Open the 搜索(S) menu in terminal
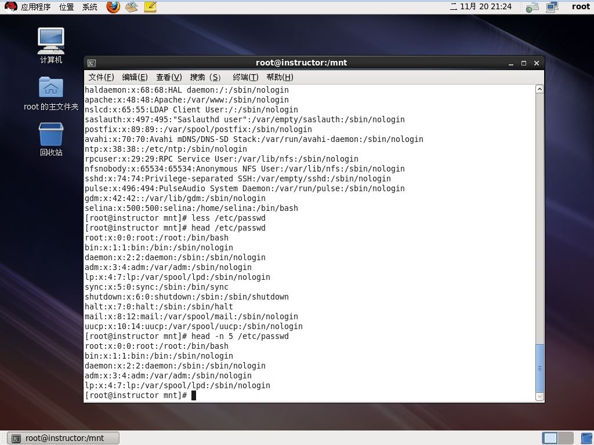Image resolution: width=594 pixels, height=445 pixels. [205, 77]
